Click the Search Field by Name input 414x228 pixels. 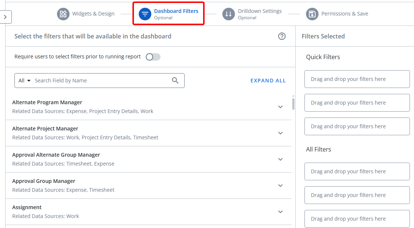click(100, 81)
